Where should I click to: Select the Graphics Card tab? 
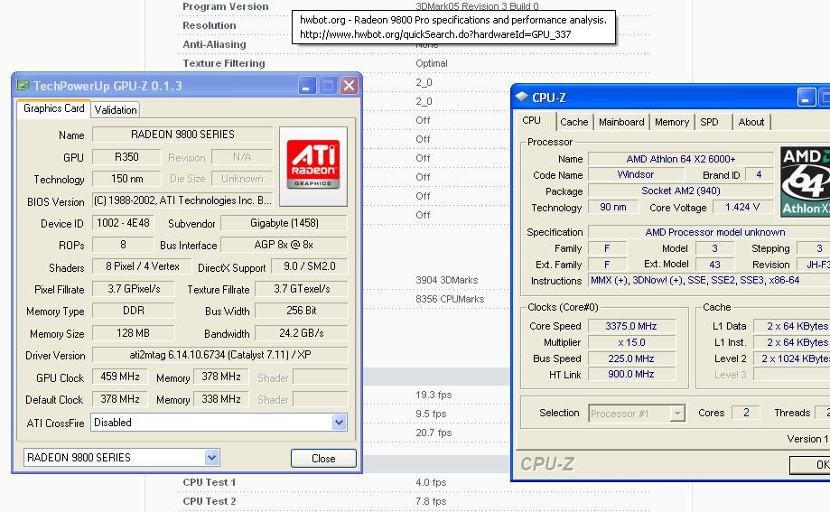coord(53,108)
